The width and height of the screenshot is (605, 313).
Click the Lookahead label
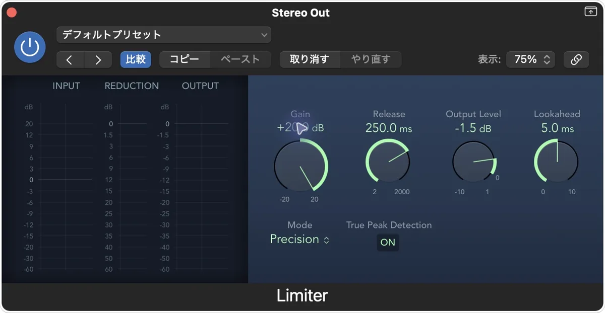pyautogui.click(x=557, y=114)
